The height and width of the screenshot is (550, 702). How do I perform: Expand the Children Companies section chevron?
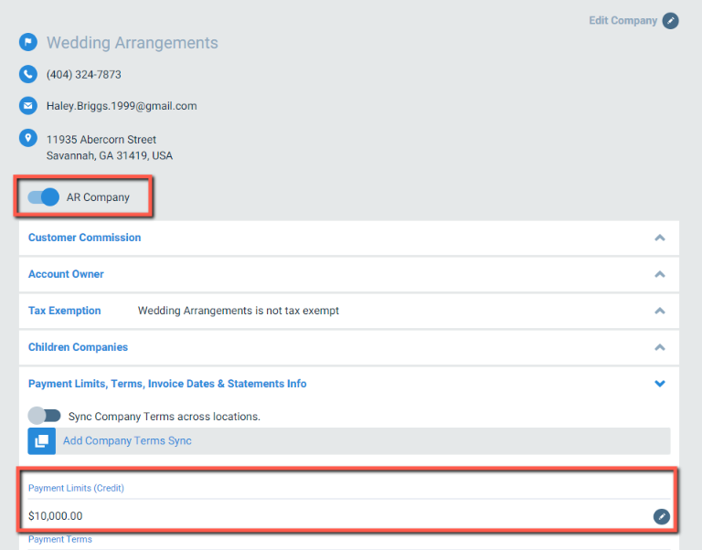pyautogui.click(x=659, y=347)
